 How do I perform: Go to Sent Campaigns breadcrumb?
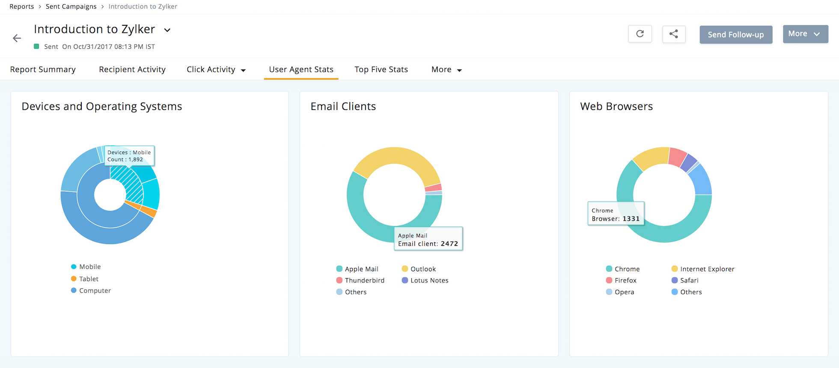tap(71, 6)
